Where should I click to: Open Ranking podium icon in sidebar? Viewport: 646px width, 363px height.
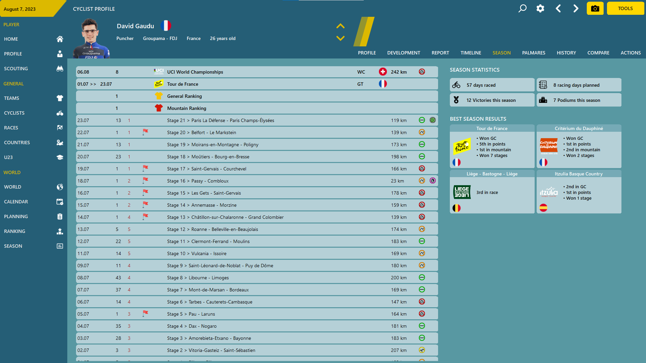60,231
